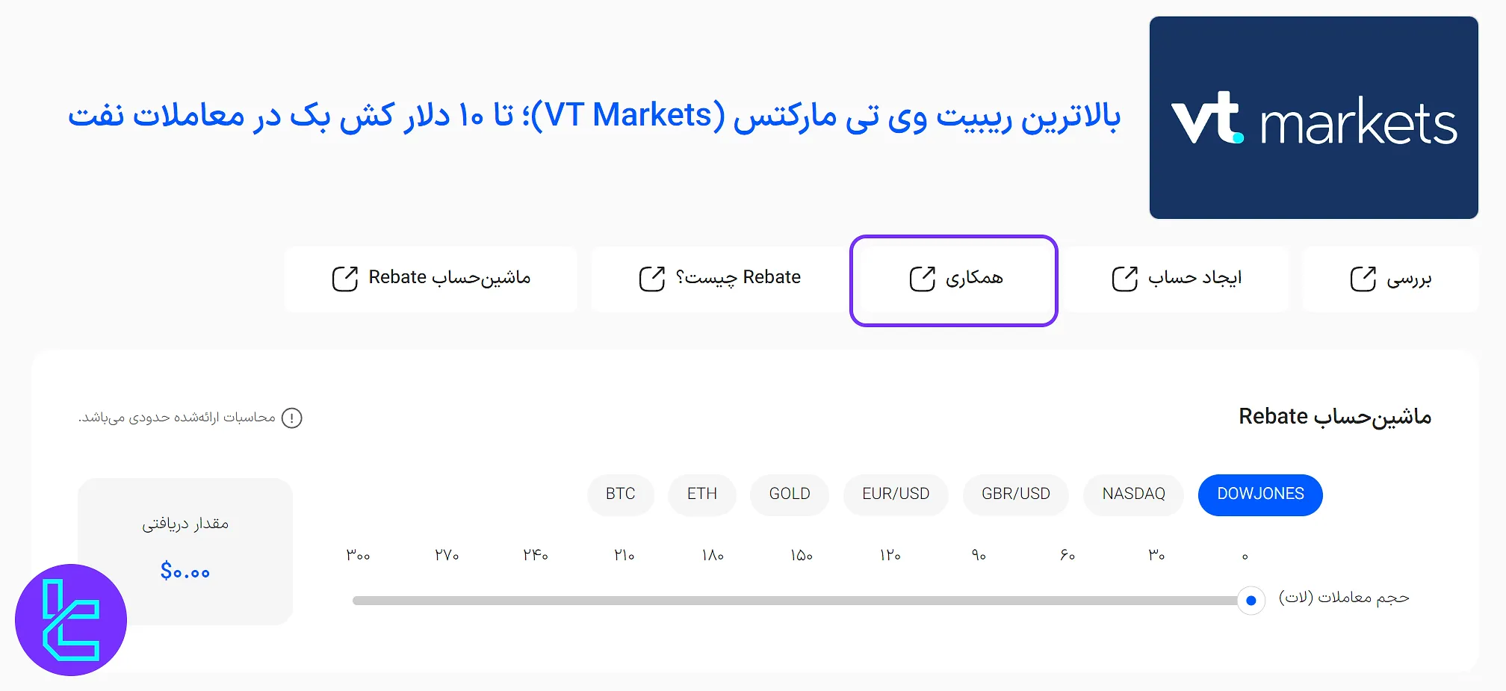Screen dimensions: 1506x691
Task: Click the external-link icon beside بررسی
Action: (1363, 278)
